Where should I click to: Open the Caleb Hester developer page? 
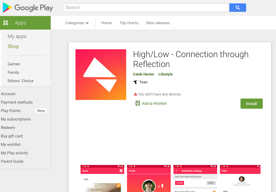pos(144,74)
